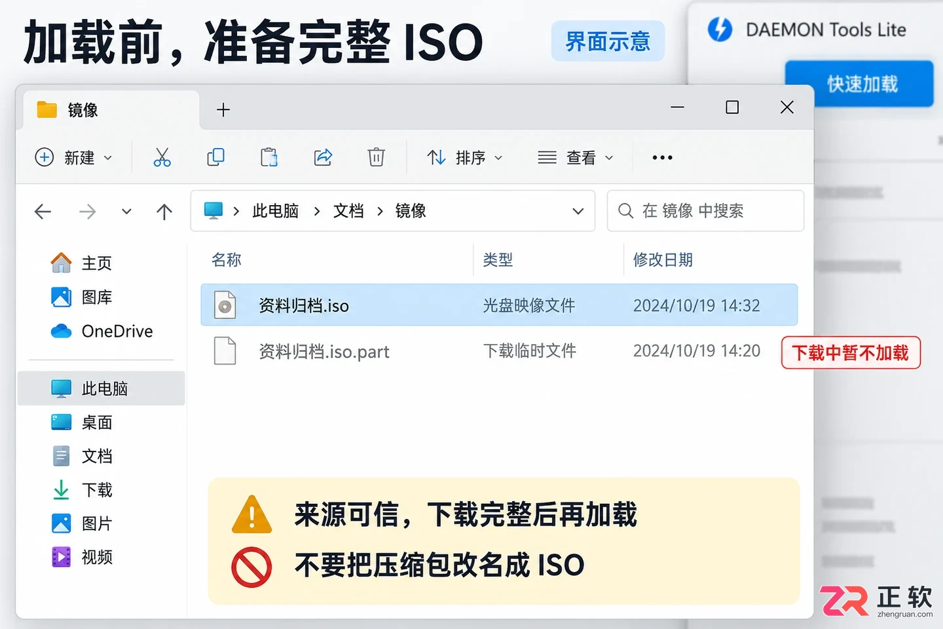Click 镜像 in the breadcrumb path
943x629 pixels.
pyautogui.click(x=411, y=211)
